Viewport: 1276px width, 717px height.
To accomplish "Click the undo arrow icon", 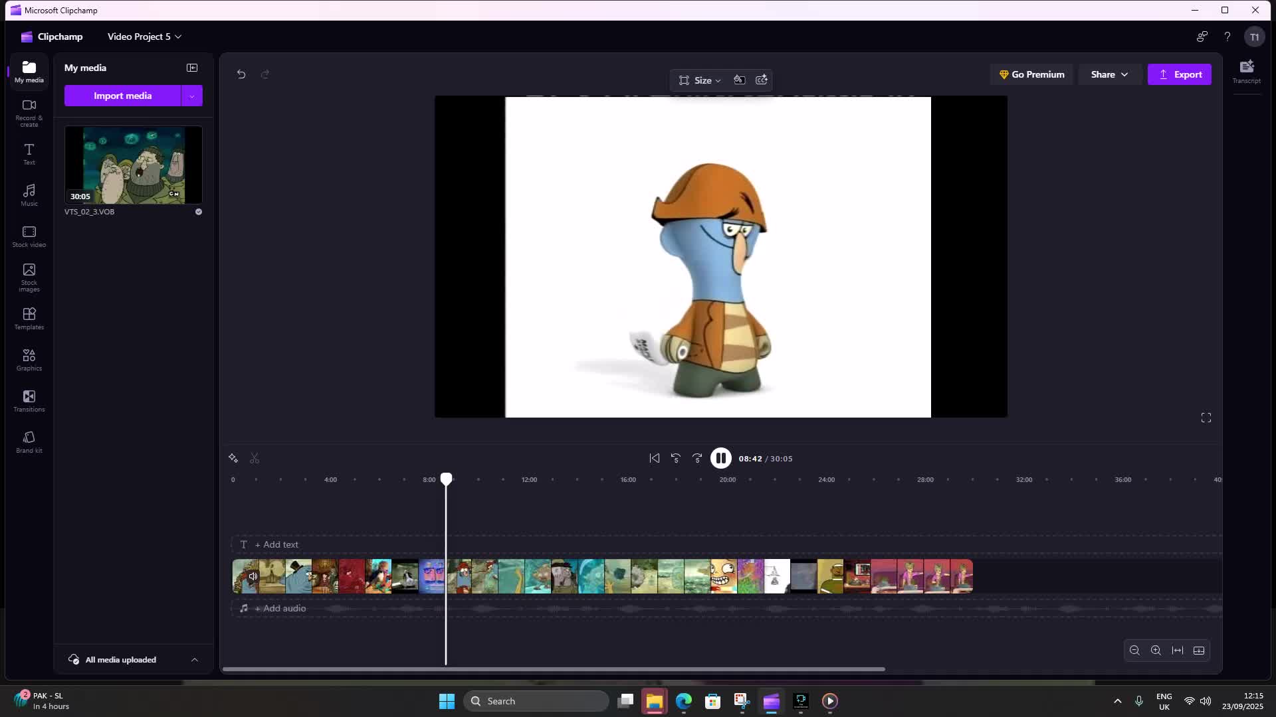I will pos(241,74).
